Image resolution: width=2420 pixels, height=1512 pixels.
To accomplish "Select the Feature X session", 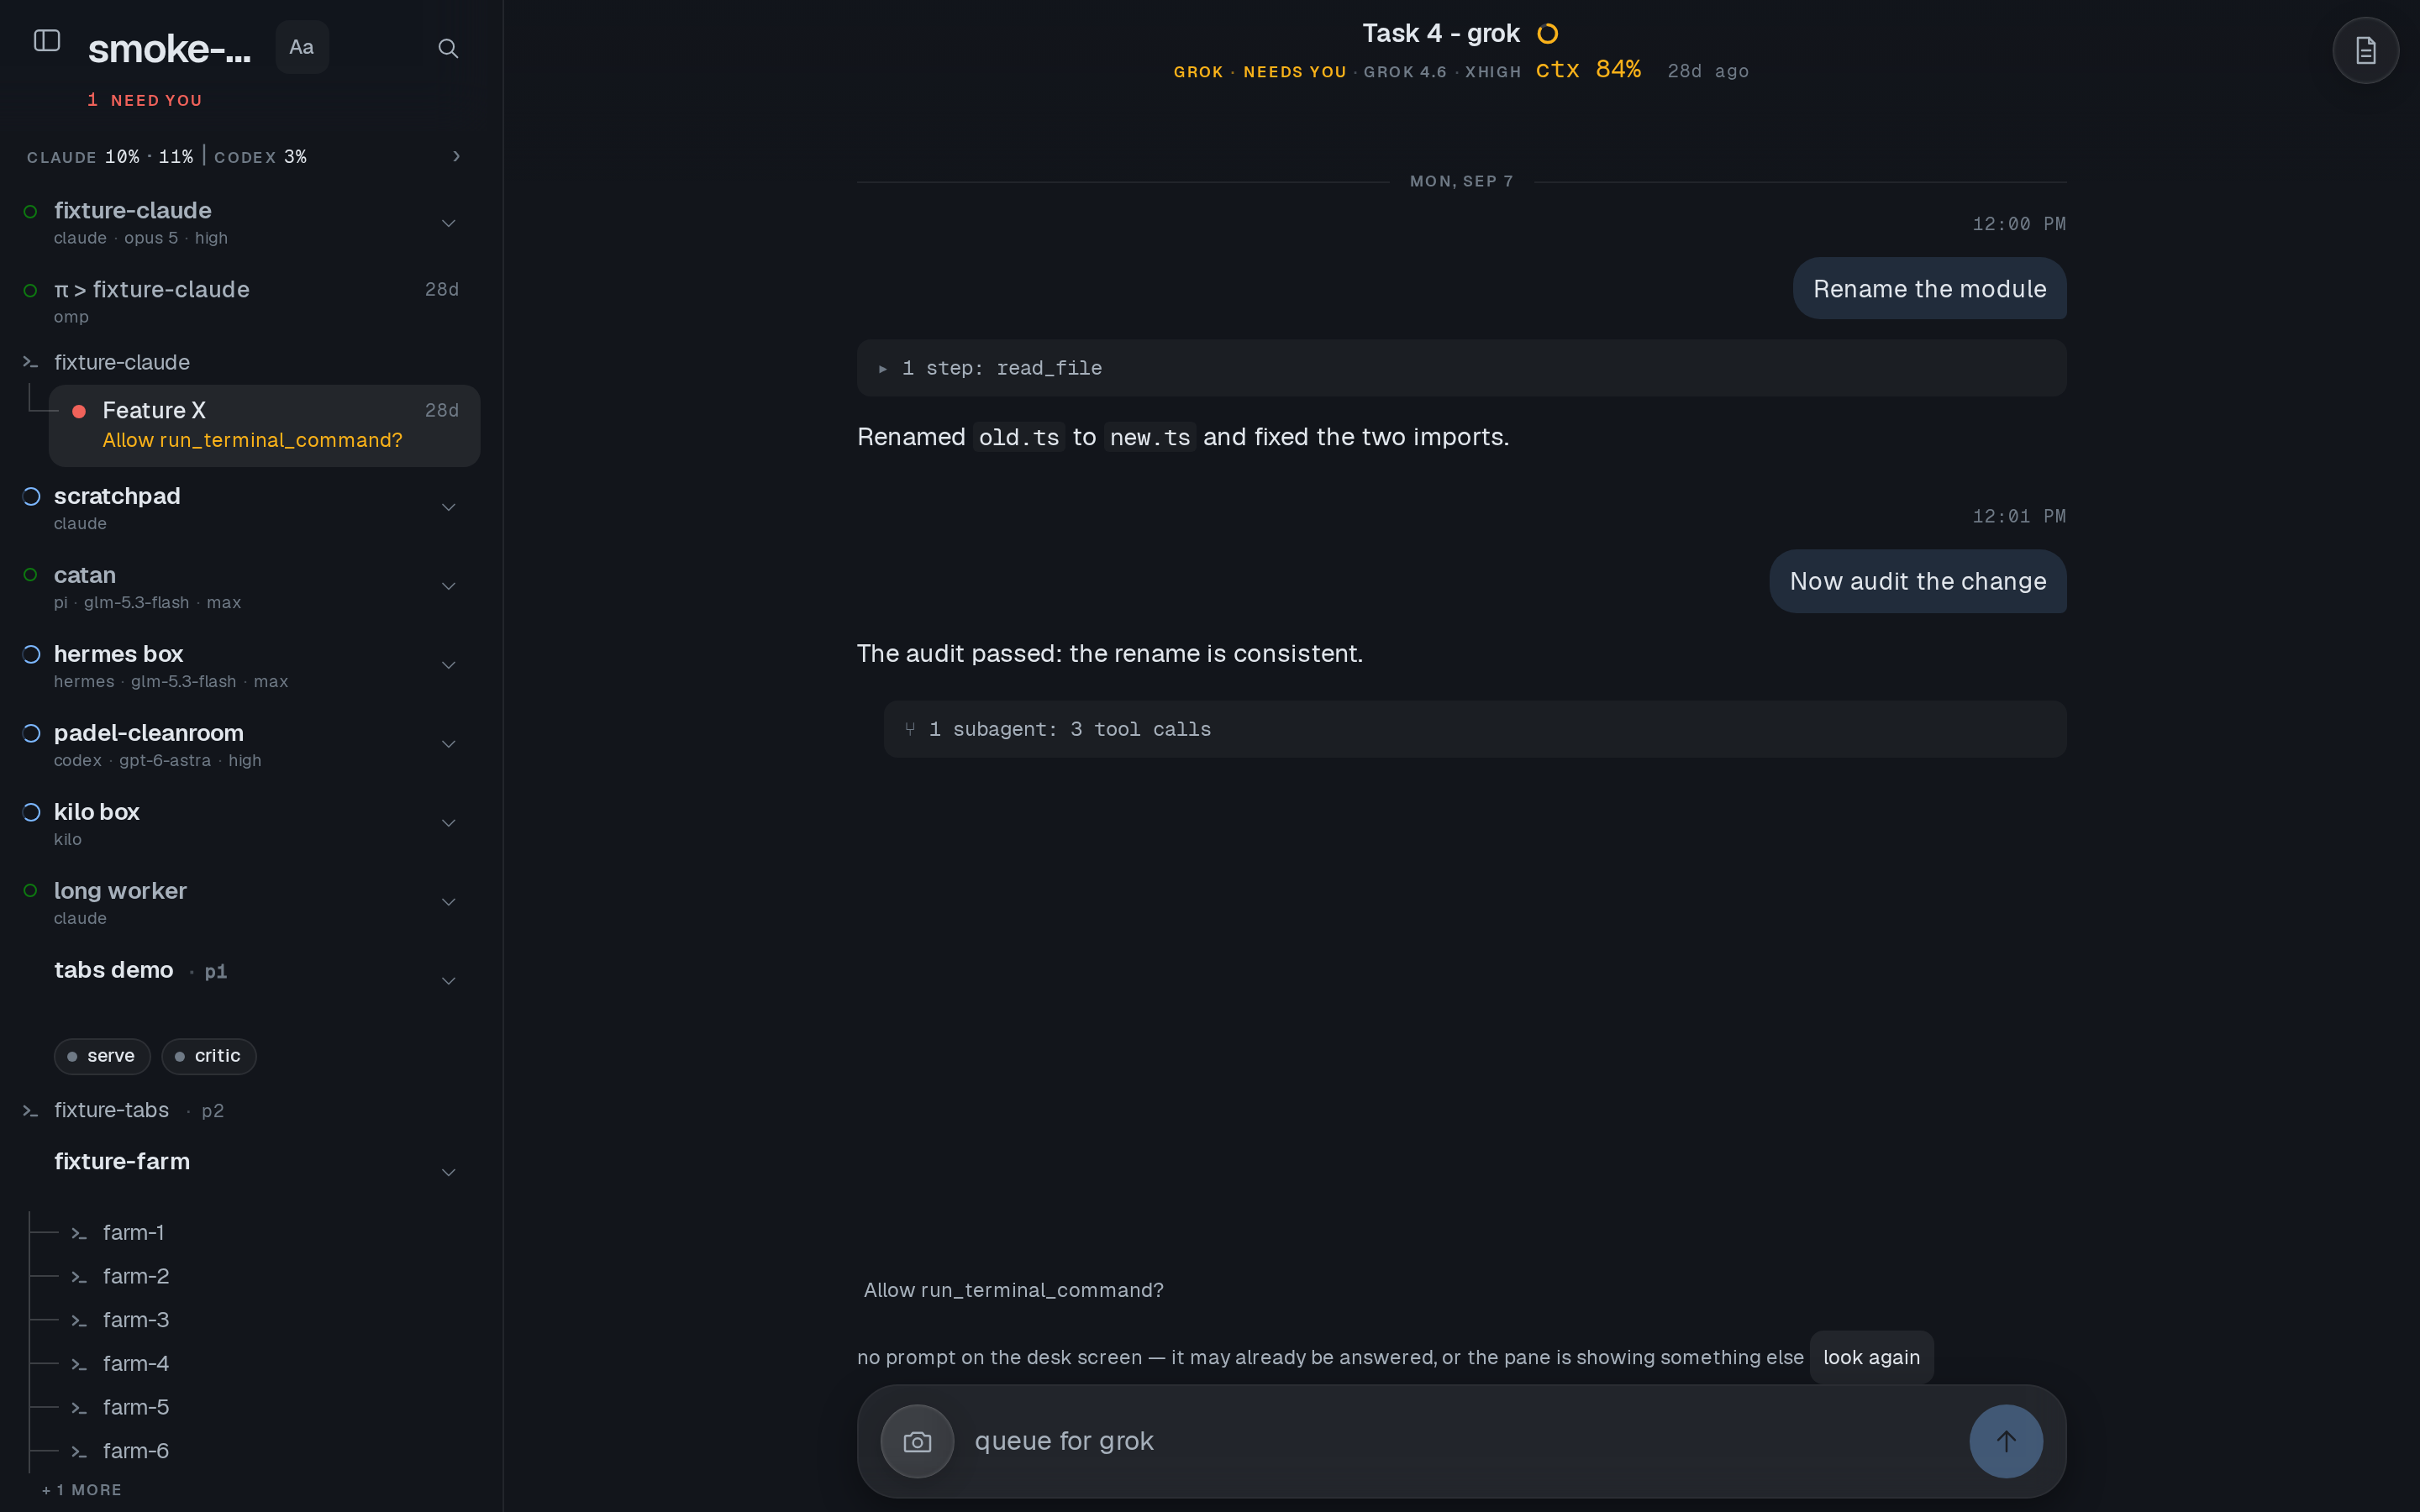I will click(264, 425).
